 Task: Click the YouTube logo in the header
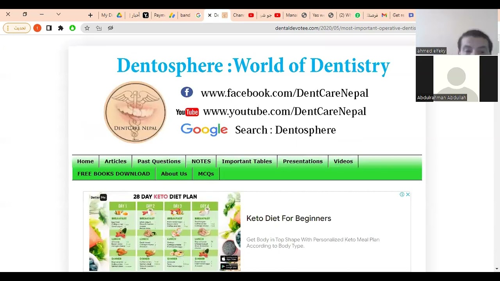click(x=187, y=112)
